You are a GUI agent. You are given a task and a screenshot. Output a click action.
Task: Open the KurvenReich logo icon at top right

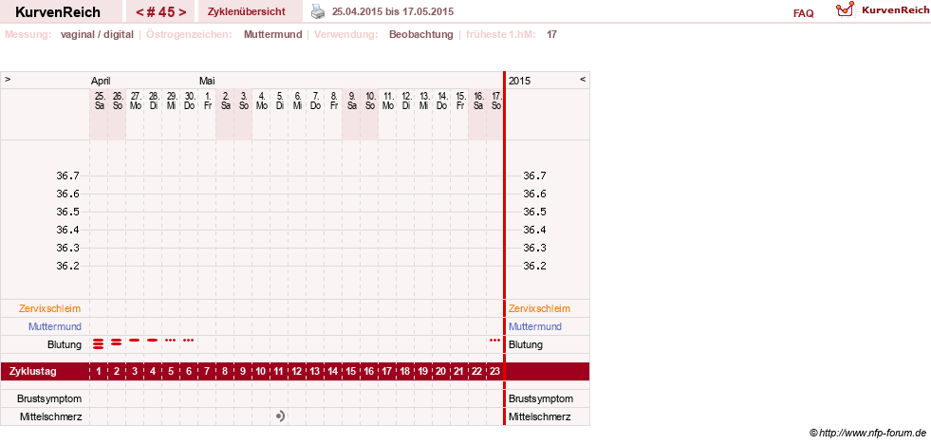[845, 9]
